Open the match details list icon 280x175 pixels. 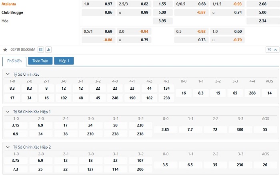[40, 50]
